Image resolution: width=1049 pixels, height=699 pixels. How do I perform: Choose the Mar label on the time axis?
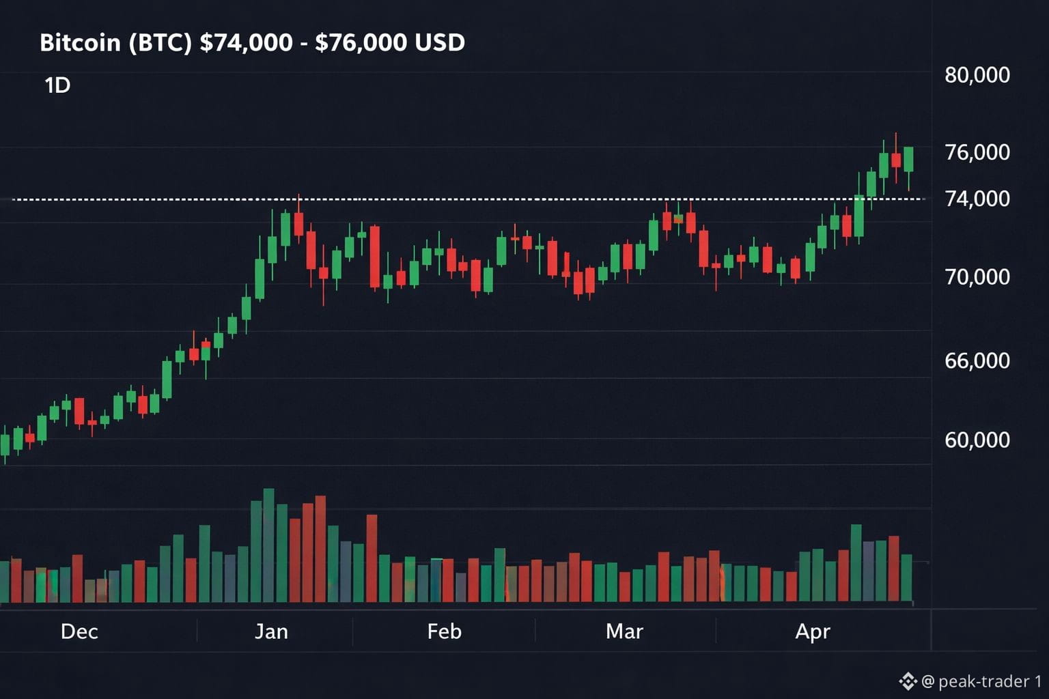pyautogui.click(x=624, y=631)
